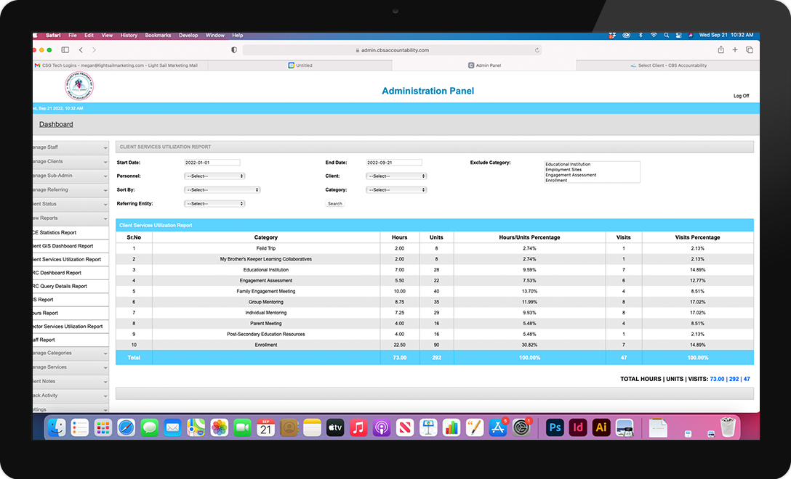This screenshot has width=791, height=479.
Task: Open the Sort By dropdown
Action: (x=222, y=190)
